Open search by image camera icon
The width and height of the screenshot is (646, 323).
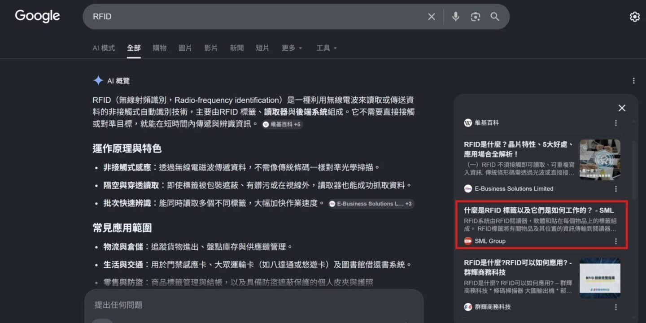point(476,17)
